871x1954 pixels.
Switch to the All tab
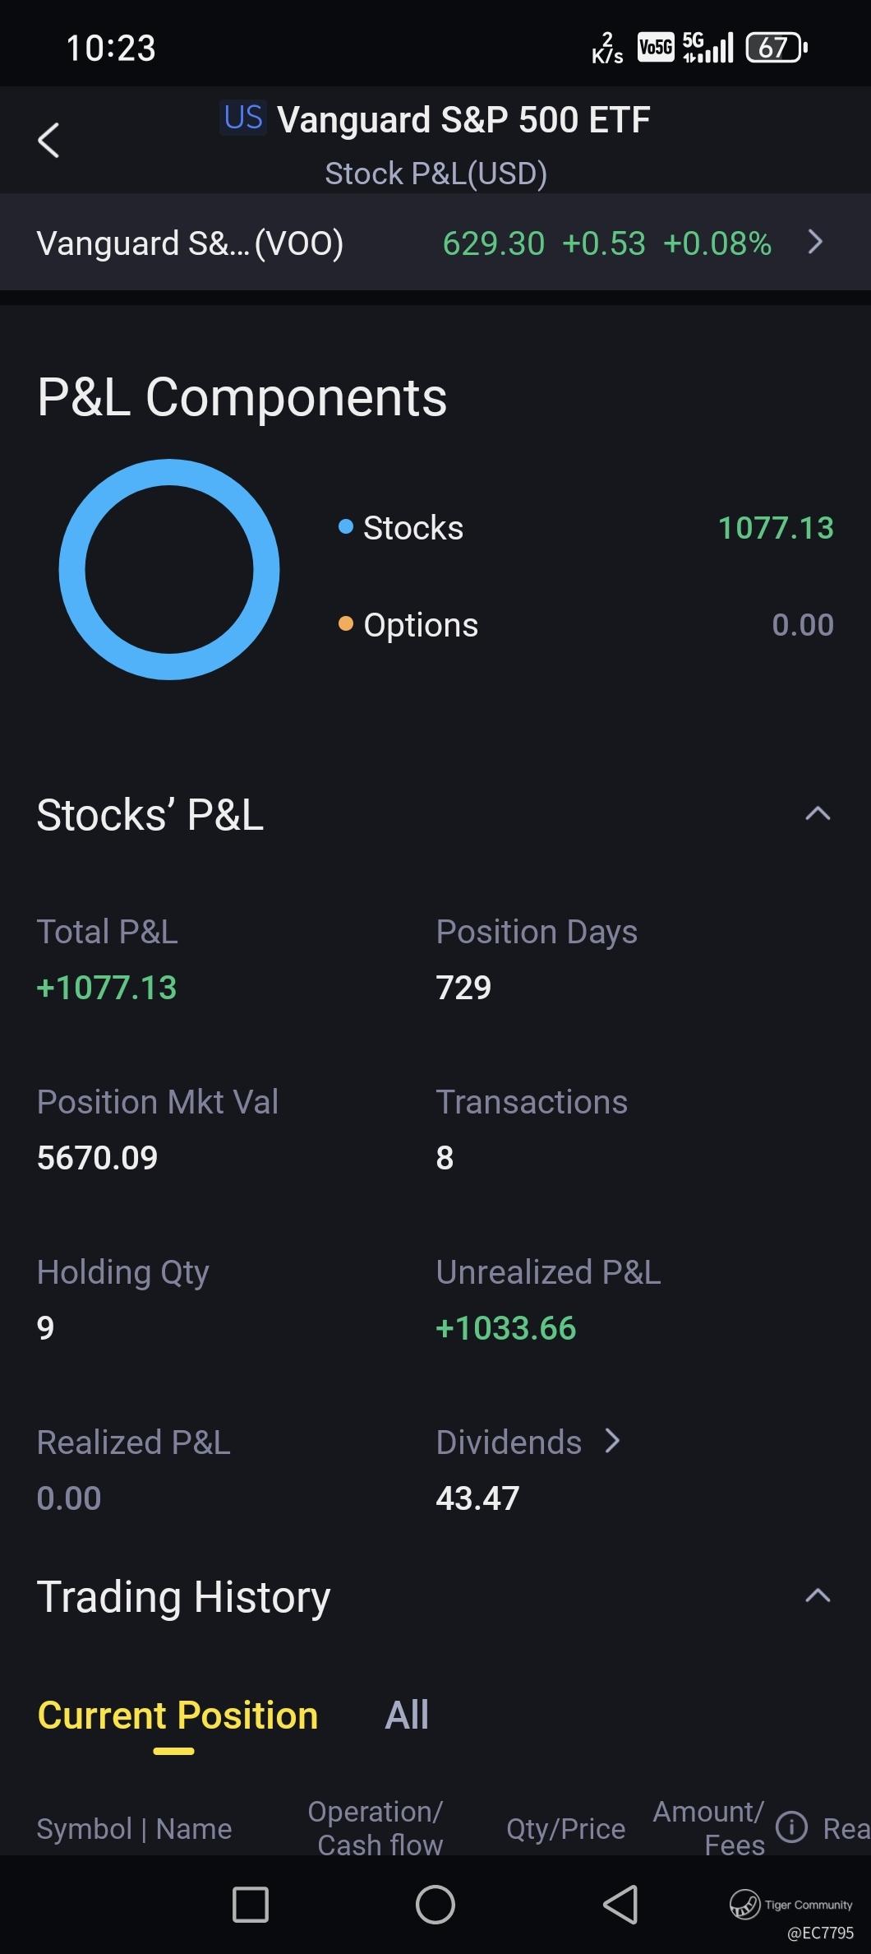click(x=407, y=1716)
